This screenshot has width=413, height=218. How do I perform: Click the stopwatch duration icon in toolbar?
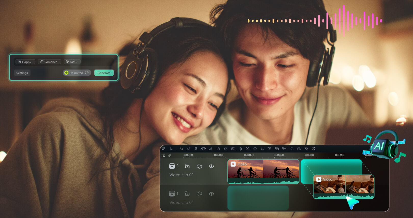click(240, 149)
